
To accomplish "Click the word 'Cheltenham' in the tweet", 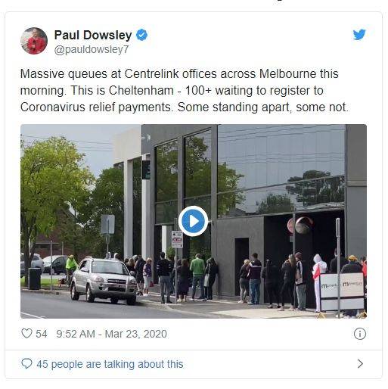I will click(141, 90).
